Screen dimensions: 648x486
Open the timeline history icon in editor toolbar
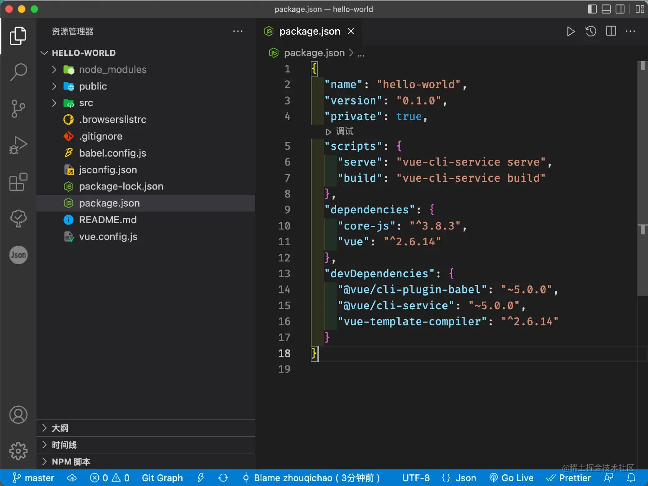[x=591, y=31]
